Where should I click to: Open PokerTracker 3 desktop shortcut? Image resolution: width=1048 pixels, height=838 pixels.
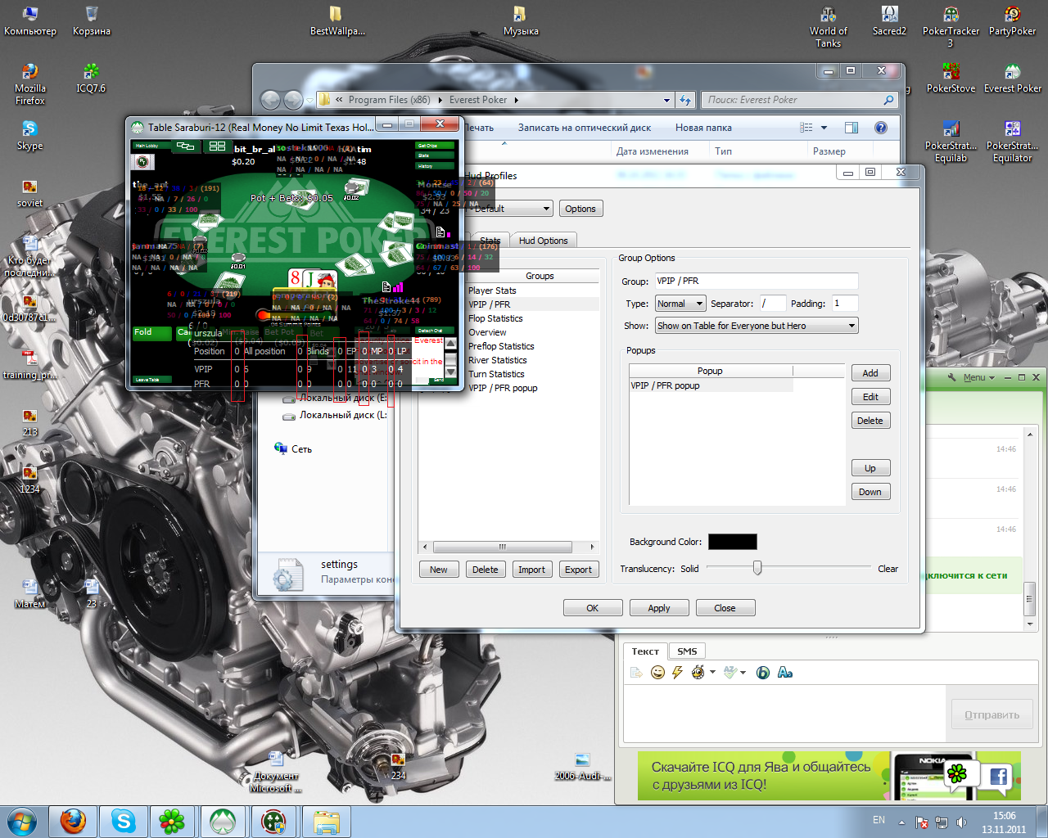point(951,26)
